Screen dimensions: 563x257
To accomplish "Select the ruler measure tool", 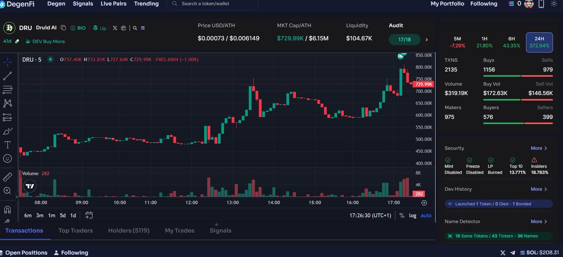I will (x=8, y=177).
